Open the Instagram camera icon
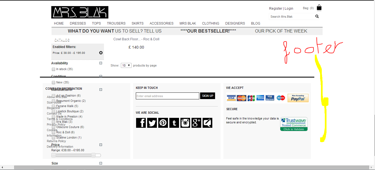 tap(185, 123)
